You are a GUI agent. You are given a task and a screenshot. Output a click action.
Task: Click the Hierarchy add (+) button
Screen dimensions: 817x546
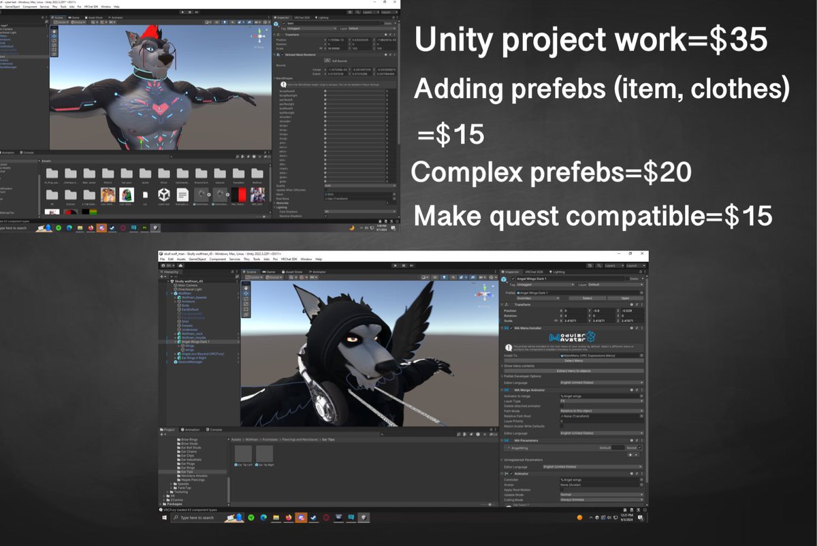(x=163, y=276)
